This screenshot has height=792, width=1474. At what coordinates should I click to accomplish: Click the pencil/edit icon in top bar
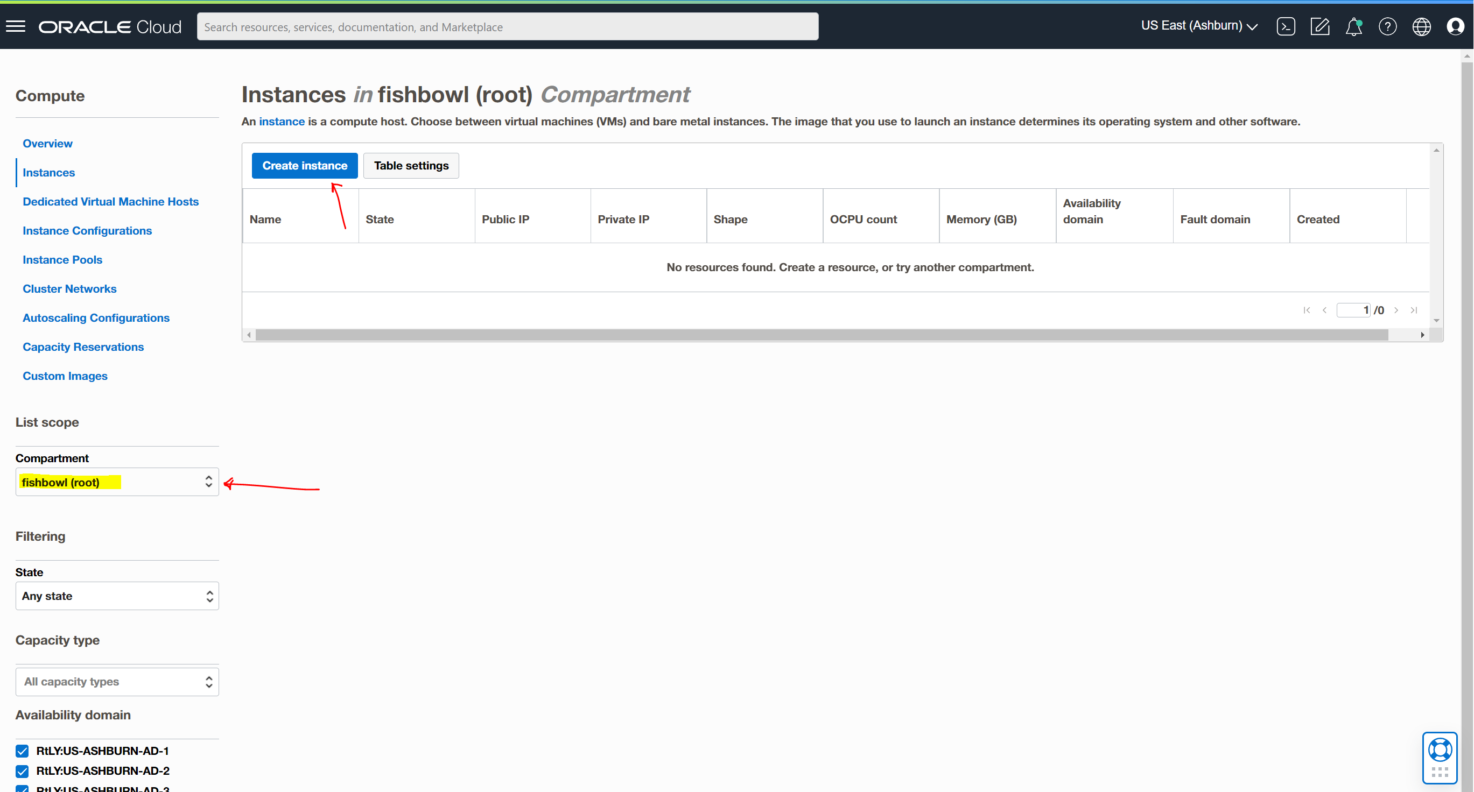1319,26
